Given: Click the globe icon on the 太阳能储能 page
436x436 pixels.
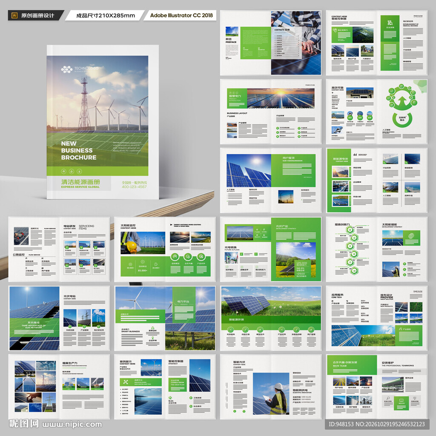Looking at the screenshot, I should (411, 236).
